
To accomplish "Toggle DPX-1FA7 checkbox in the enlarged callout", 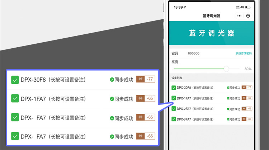I will pyautogui.click(x=15, y=98).
